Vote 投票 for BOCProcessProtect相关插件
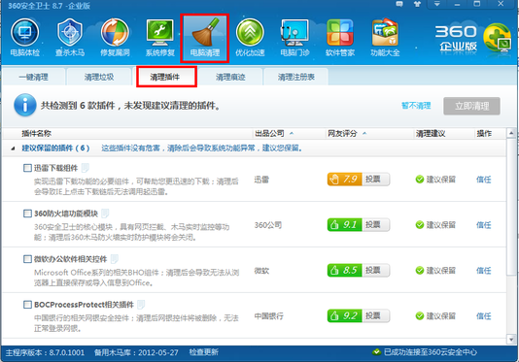 376,315
